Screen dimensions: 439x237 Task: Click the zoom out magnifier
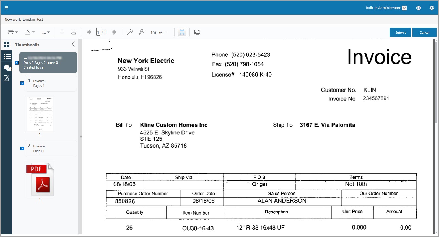(x=129, y=32)
